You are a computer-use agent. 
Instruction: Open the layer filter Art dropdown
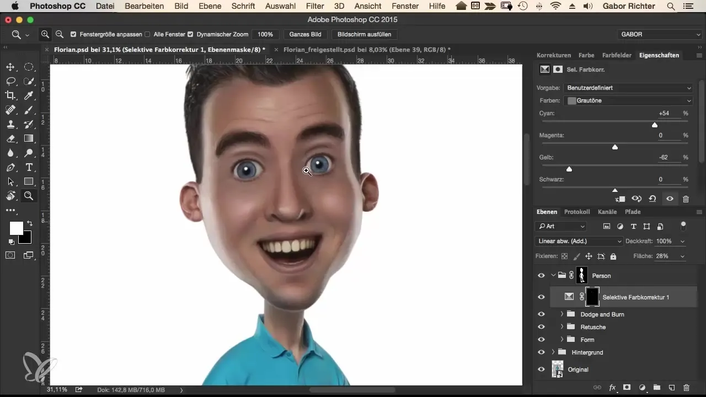tap(561, 226)
